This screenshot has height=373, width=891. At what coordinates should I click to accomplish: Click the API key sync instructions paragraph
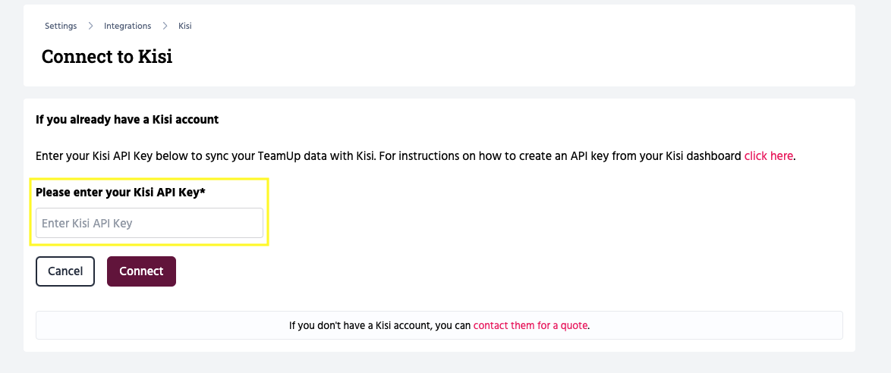[379, 156]
